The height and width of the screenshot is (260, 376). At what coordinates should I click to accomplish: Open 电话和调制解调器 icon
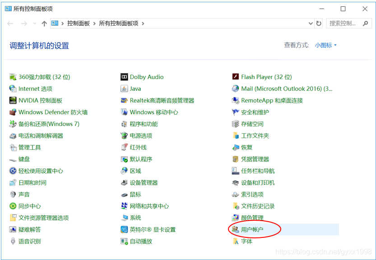(13, 136)
